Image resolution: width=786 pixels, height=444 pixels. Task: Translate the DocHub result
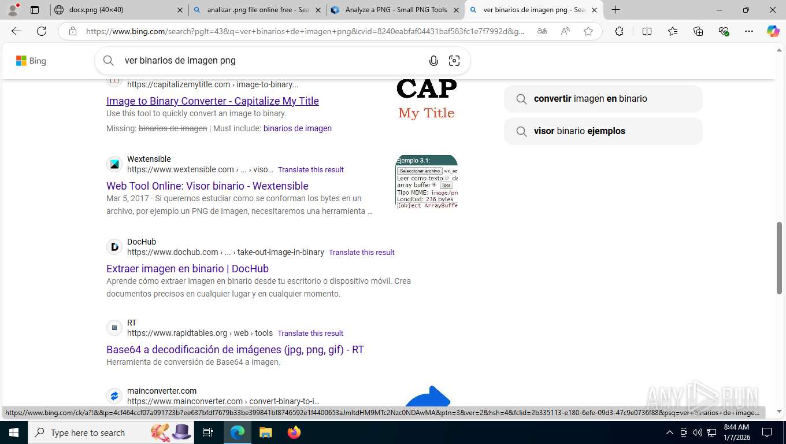point(362,253)
